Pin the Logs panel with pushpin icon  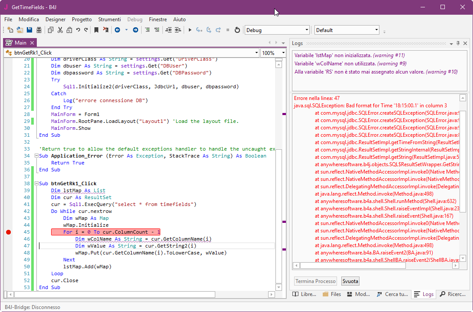(458, 43)
